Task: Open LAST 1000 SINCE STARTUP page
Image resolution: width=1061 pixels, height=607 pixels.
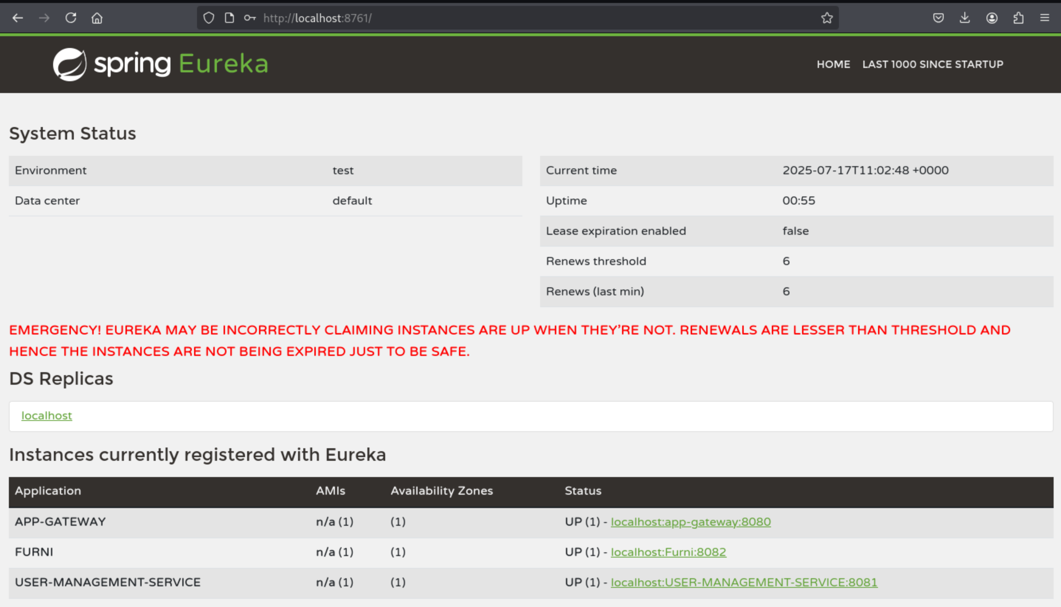Action: [933, 64]
